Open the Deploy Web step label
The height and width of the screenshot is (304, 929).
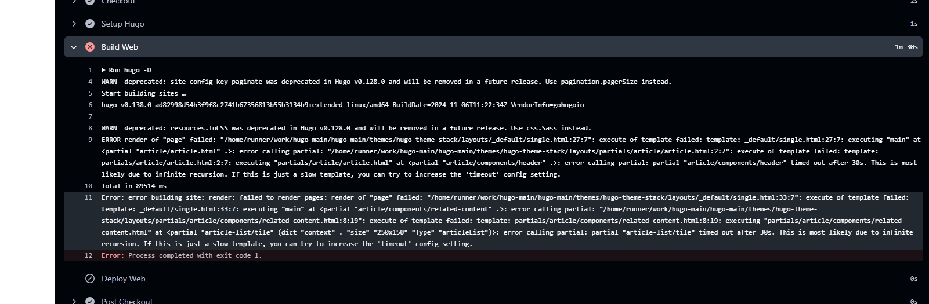(123, 279)
